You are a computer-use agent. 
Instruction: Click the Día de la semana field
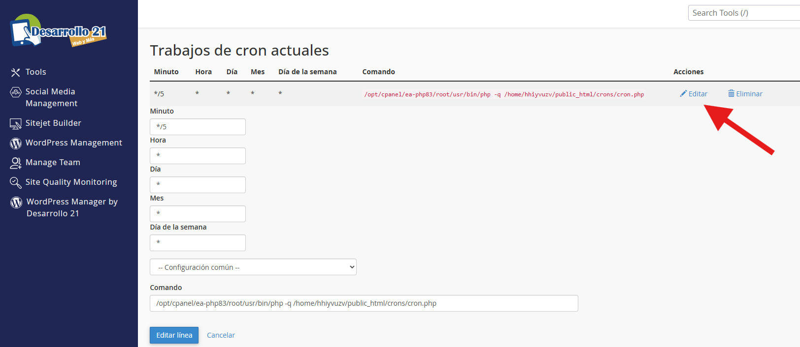pos(198,243)
